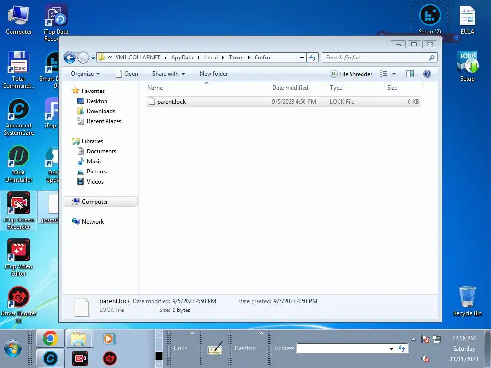Click the Windows Explorer taskbar button
Image resolution: width=491 pixels, height=368 pixels.
click(79, 338)
